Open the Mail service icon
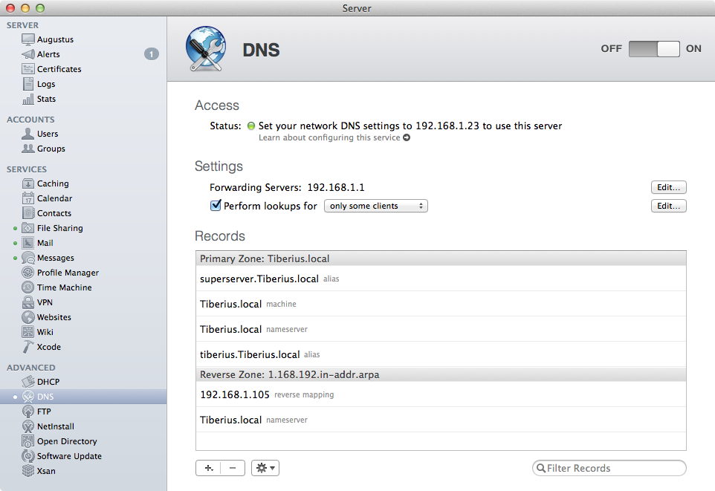 pos(27,243)
